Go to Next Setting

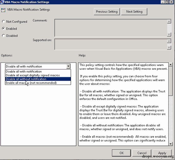(x=134, y=12)
